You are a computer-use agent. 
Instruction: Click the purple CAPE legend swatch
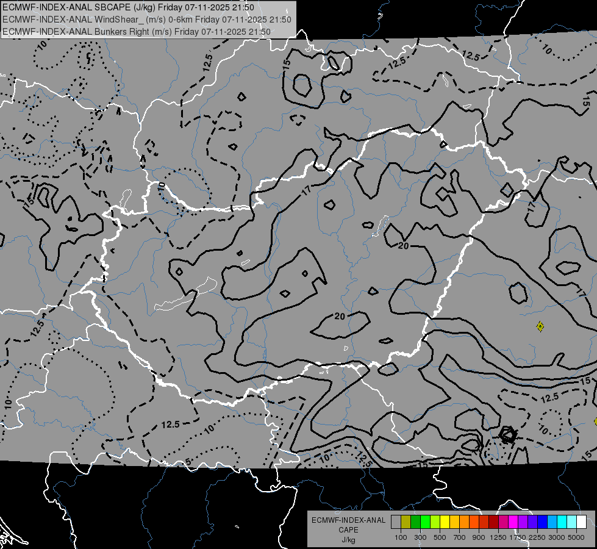tap(523, 522)
